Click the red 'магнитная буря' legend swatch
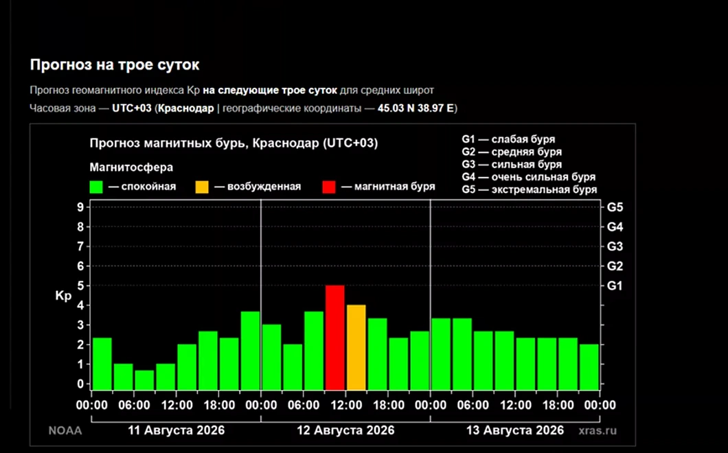Image resolution: width=728 pixels, height=453 pixels. 329,187
